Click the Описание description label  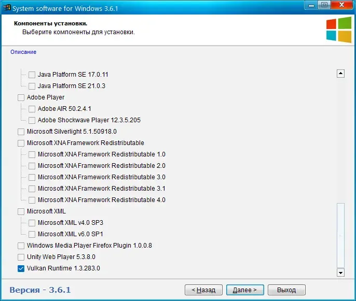coord(23,52)
